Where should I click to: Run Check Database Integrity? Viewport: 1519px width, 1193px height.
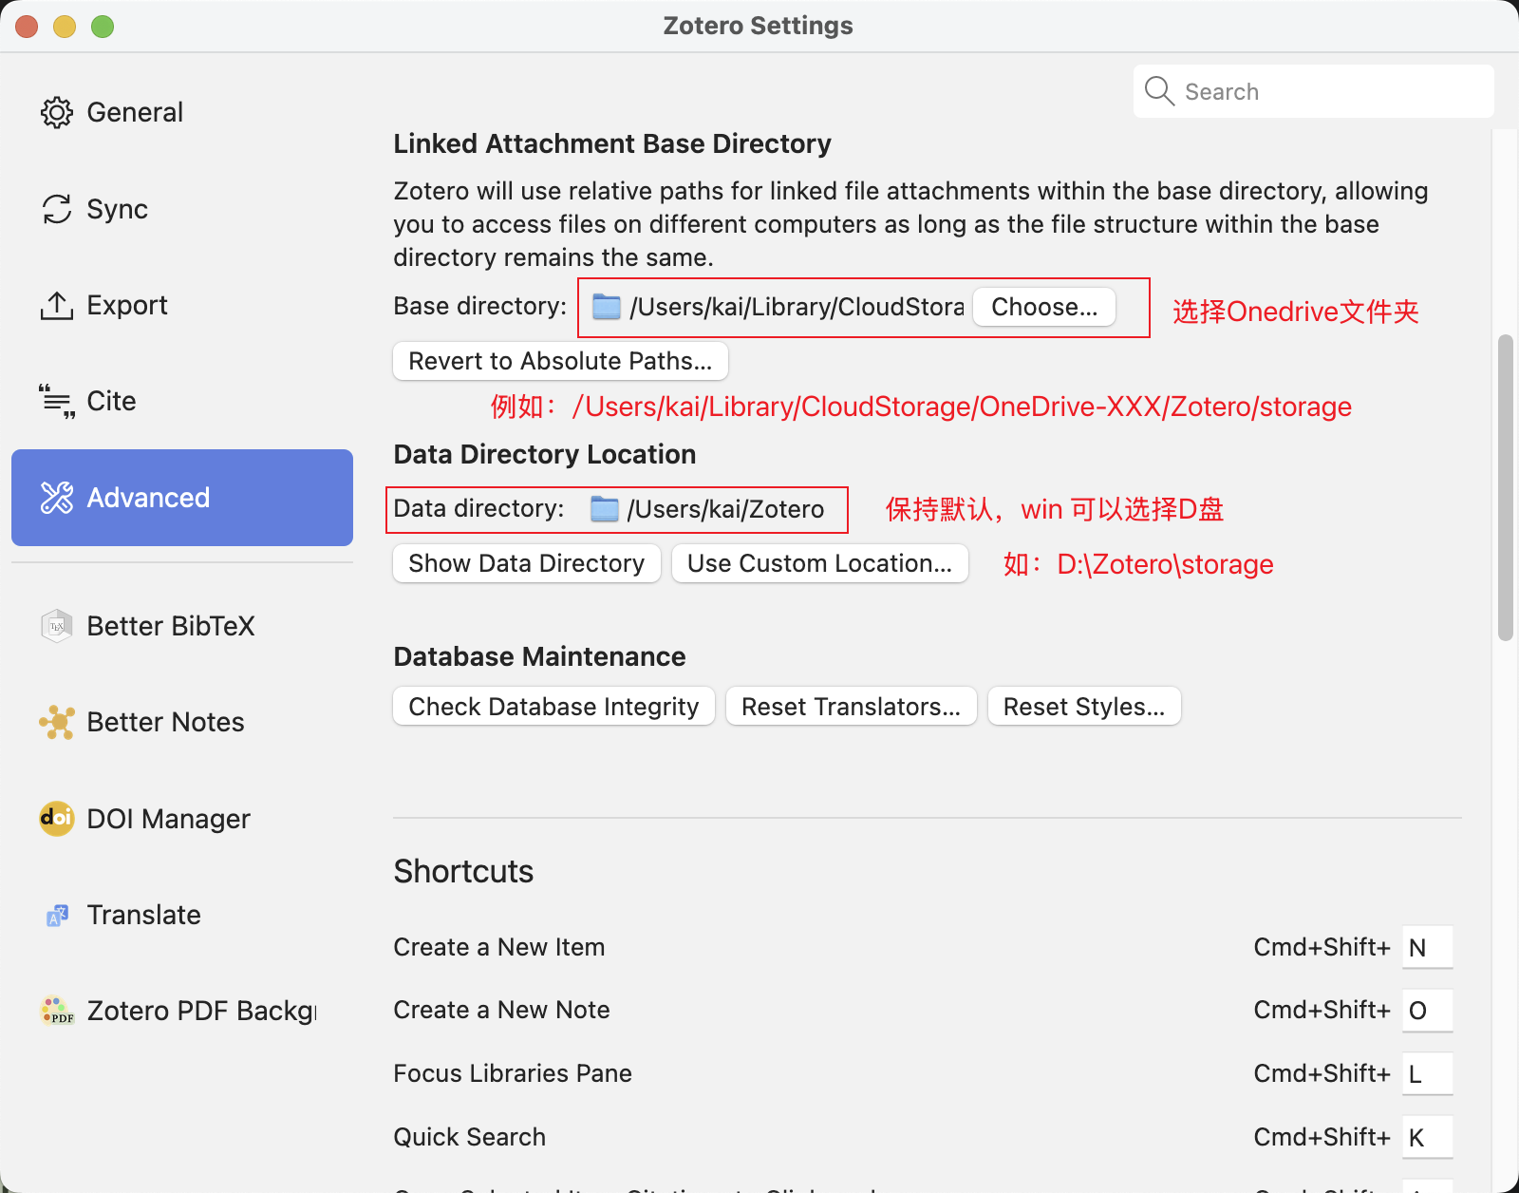(x=554, y=706)
